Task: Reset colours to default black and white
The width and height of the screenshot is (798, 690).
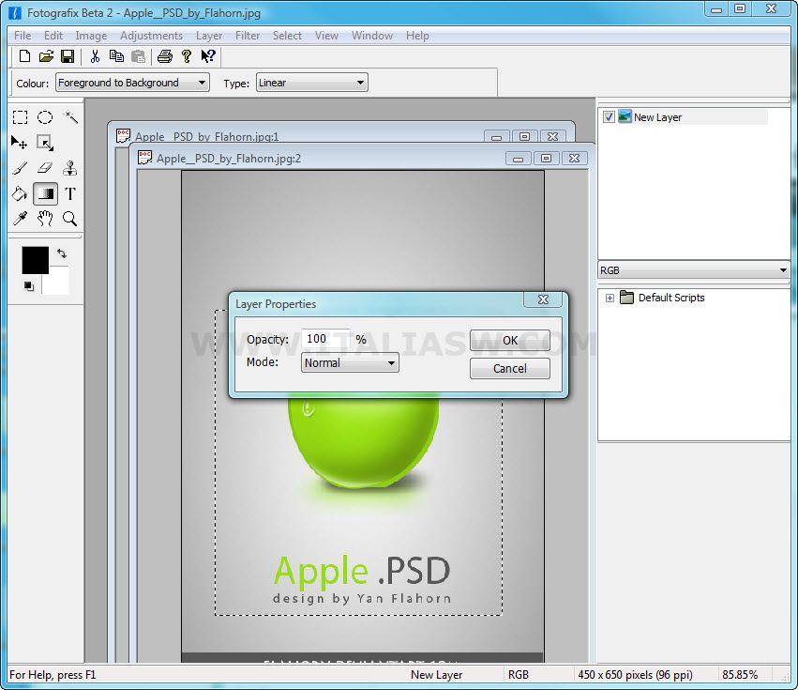Action: [x=28, y=286]
